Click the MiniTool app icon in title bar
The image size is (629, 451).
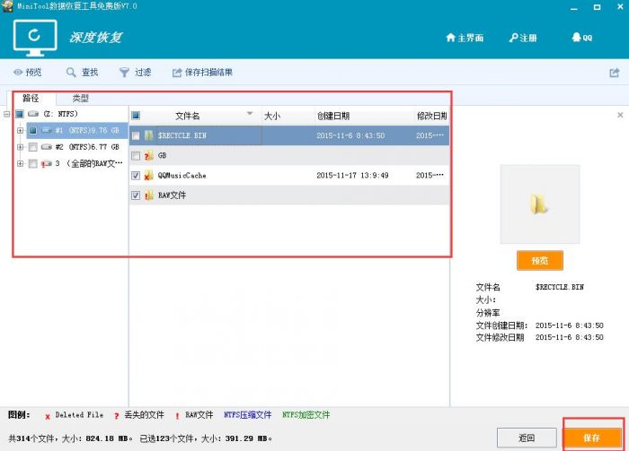[7, 6]
